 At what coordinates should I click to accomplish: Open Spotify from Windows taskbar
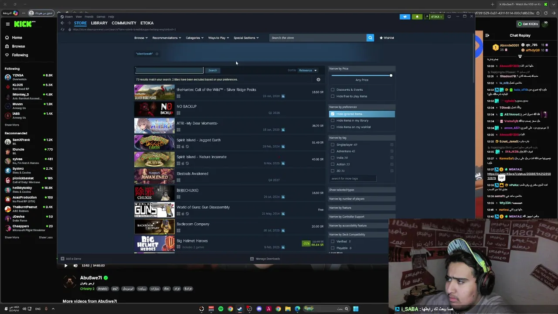pos(221,309)
